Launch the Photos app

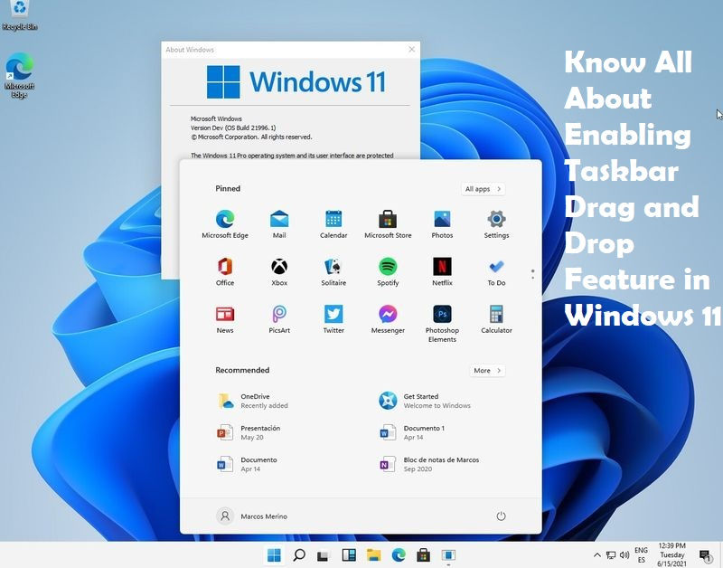click(x=442, y=224)
